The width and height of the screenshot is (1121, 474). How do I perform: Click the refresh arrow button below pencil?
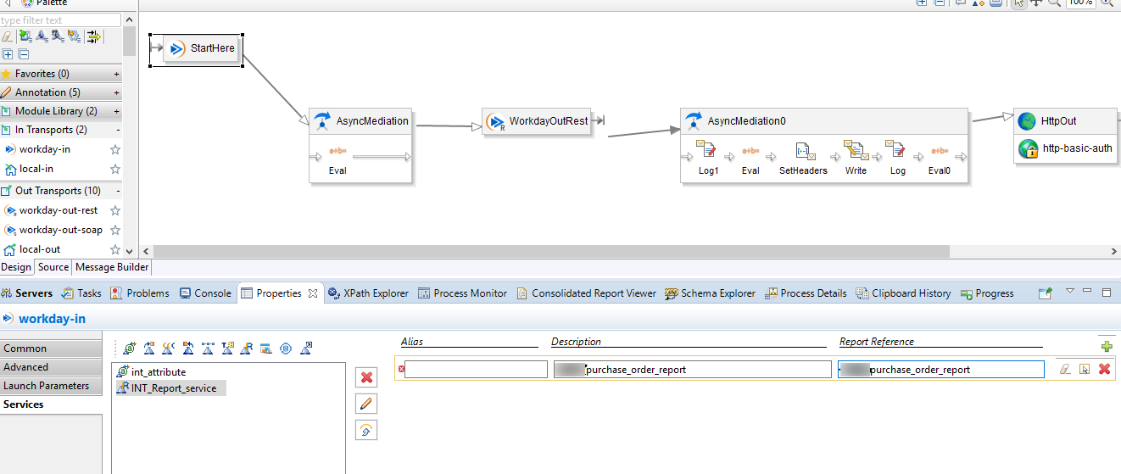point(366,430)
